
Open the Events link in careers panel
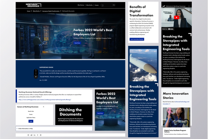(31, 114)
